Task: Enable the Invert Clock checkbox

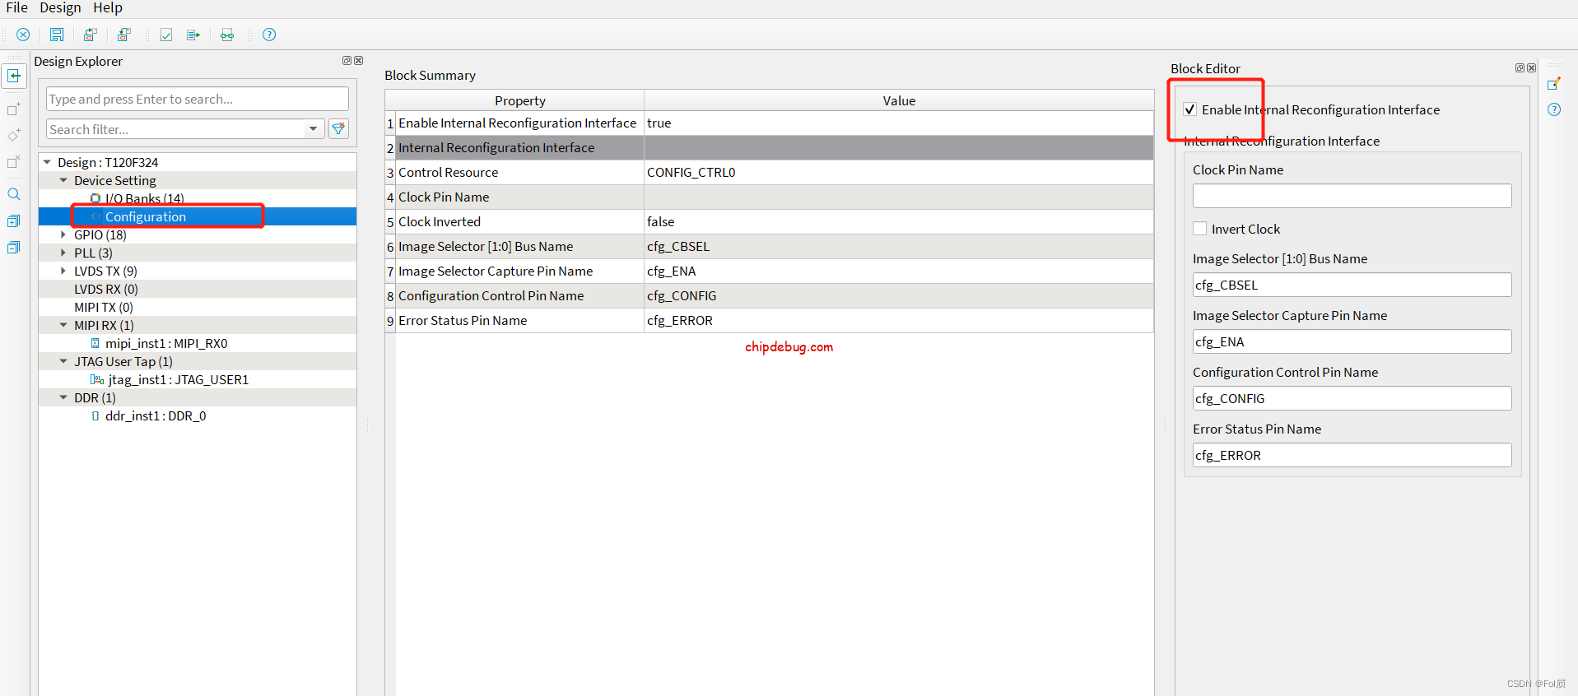Action: (1200, 229)
